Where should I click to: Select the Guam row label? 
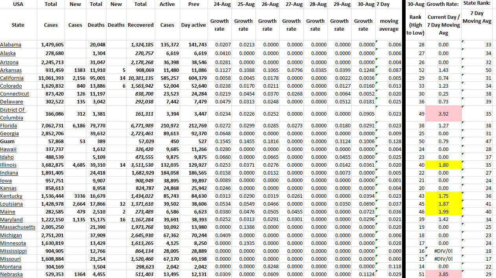(7, 142)
